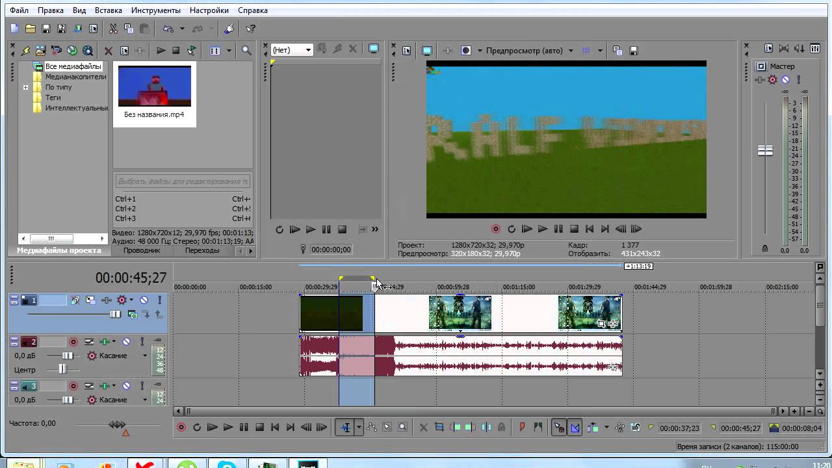Open the Правка menu
The width and height of the screenshot is (832, 468).
[51, 10]
